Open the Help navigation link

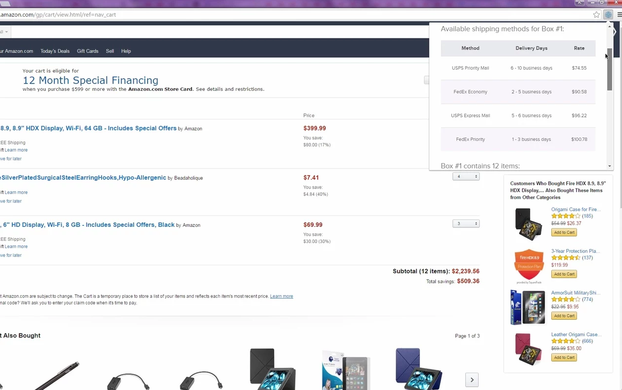126,51
